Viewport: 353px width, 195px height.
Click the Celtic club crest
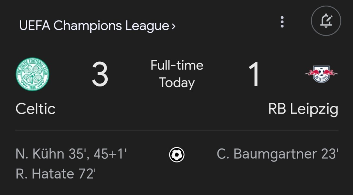click(32, 74)
